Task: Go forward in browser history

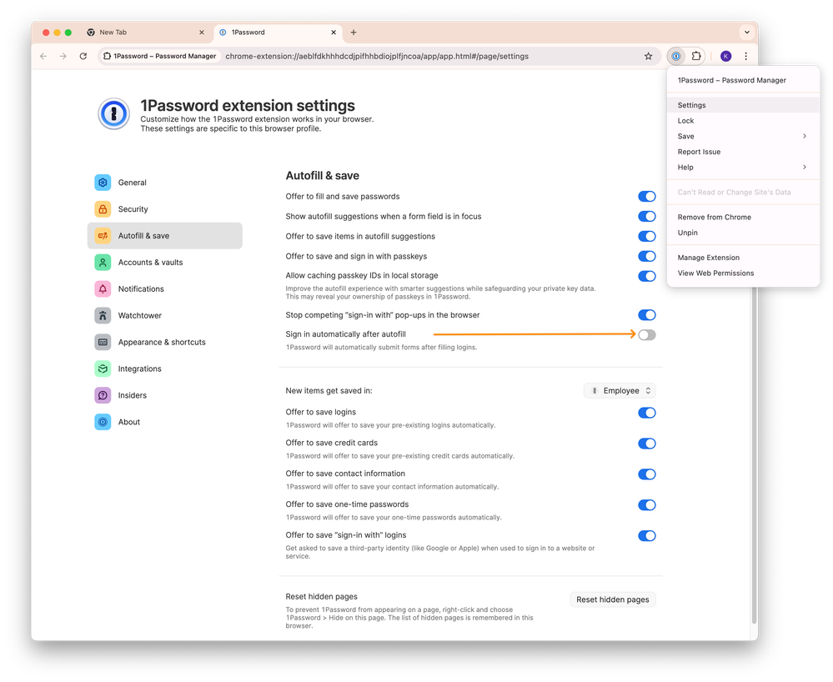Action: pos(63,56)
